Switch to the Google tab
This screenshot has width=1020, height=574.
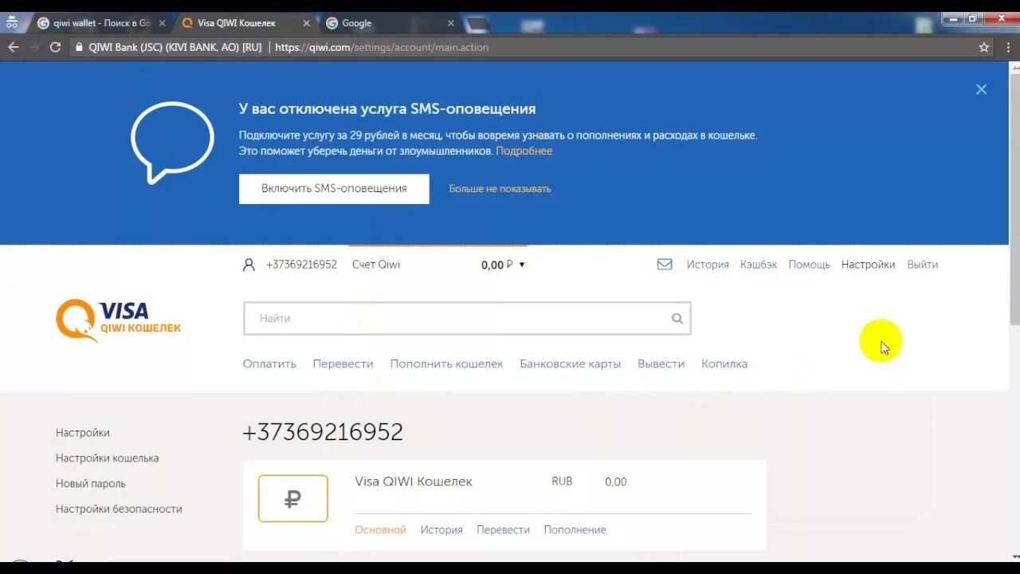point(390,23)
